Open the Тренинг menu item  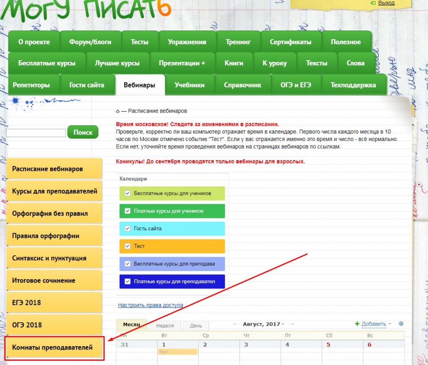238,42
